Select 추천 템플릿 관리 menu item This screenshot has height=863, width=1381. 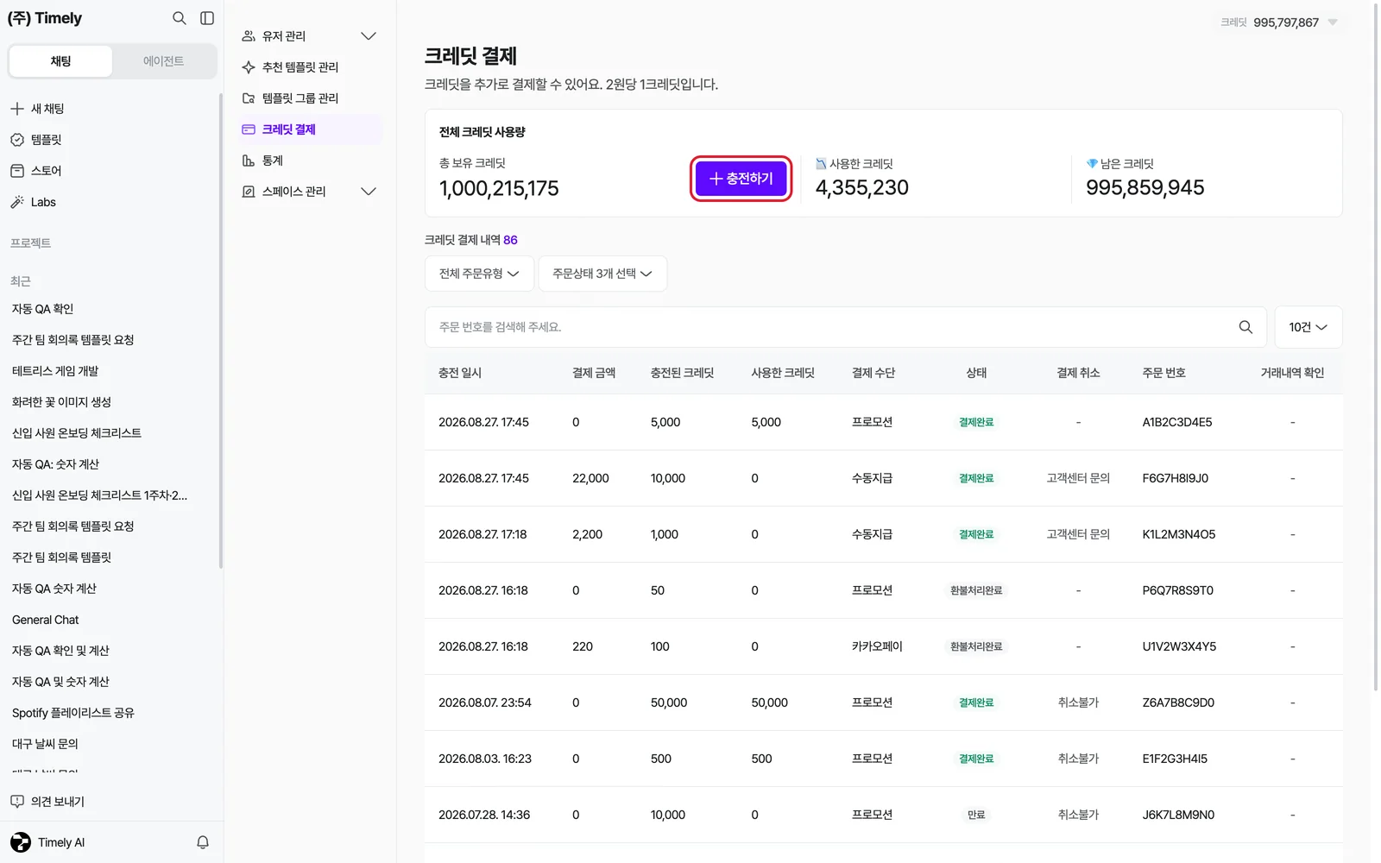click(x=311, y=67)
